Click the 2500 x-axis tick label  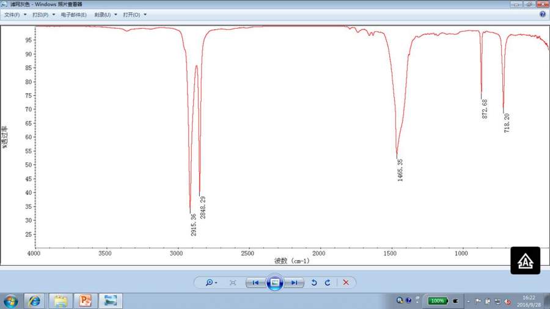point(248,253)
